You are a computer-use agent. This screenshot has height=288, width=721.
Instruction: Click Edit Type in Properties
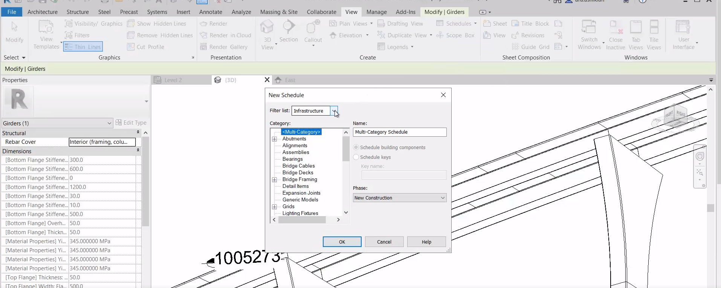pos(131,123)
